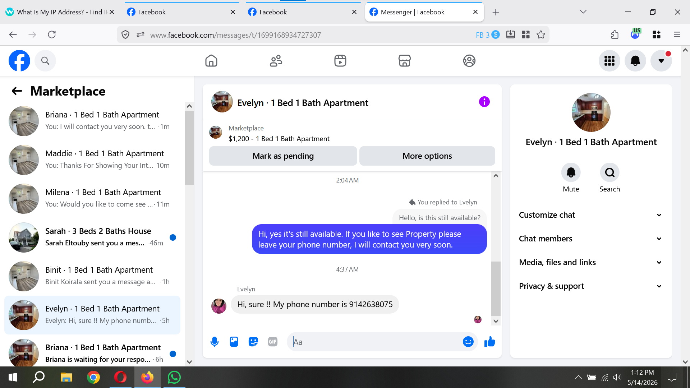This screenshot has height=388, width=690.
Task: Expand the Customize chat section
Action: 591,215
